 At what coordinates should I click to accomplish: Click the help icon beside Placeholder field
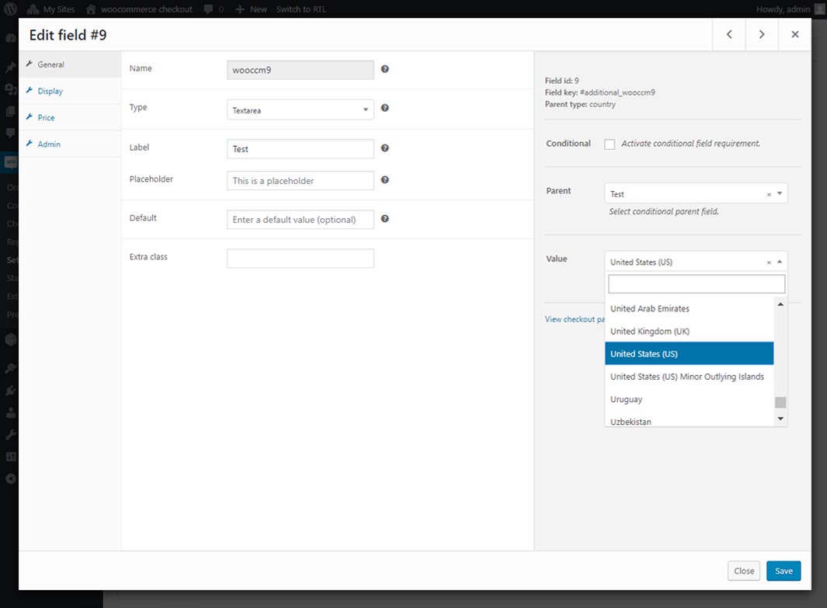385,180
